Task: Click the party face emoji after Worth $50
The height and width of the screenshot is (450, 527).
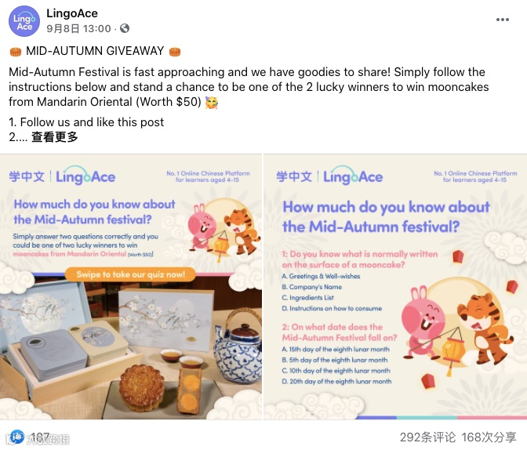Action: pos(212,102)
